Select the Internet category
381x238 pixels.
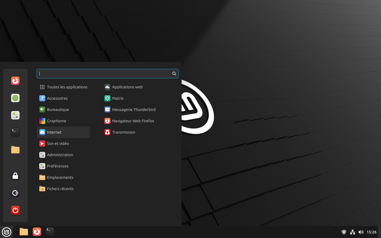click(54, 132)
